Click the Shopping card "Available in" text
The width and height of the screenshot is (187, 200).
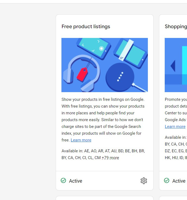176,137
